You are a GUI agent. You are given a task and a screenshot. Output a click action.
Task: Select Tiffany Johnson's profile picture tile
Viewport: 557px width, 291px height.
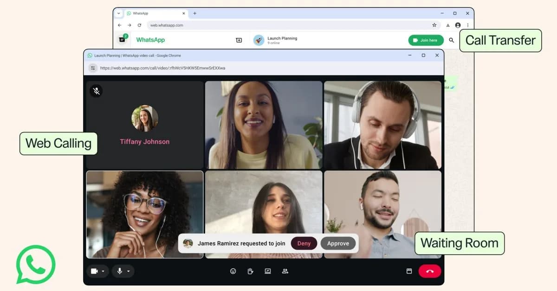click(145, 119)
